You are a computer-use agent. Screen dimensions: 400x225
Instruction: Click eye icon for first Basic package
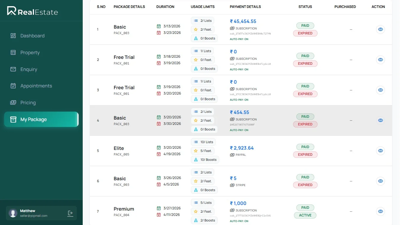click(x=380, y=29)
